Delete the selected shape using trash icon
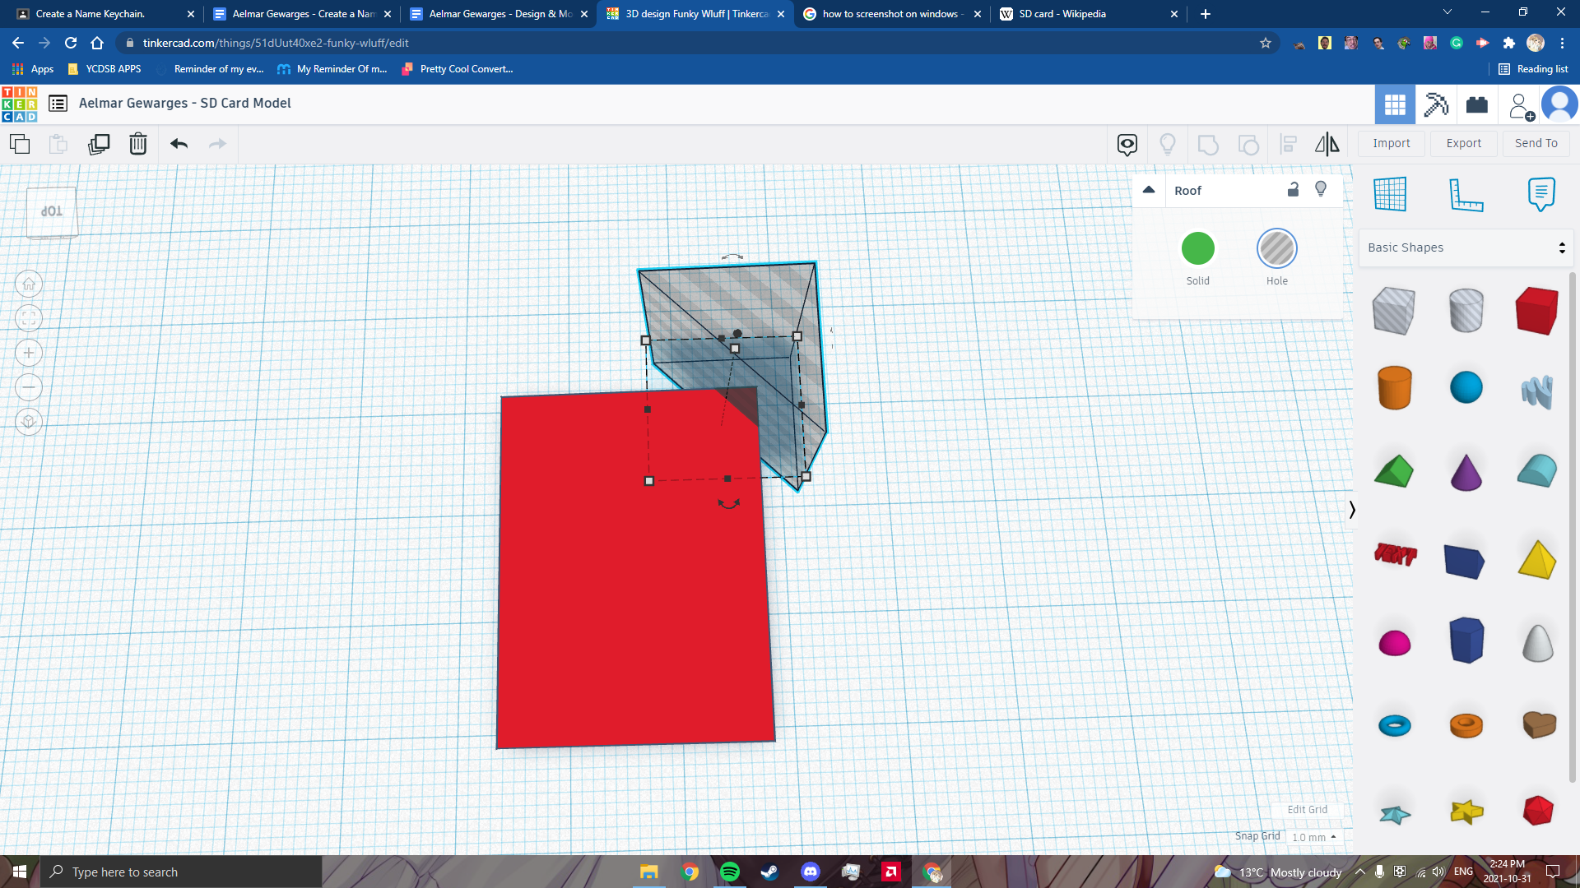 coord(137,144)
